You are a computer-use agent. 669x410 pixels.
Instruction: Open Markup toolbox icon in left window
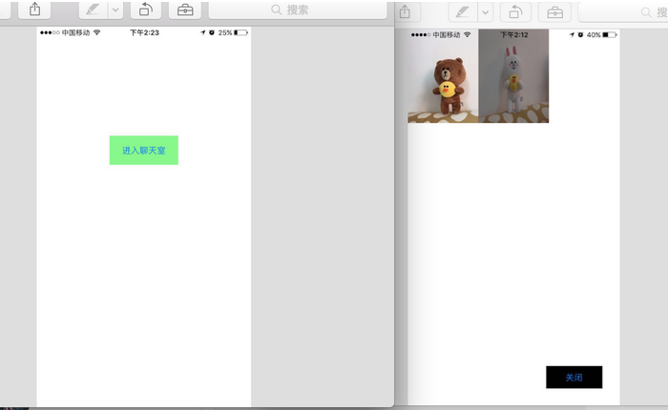tap(185, 10)
